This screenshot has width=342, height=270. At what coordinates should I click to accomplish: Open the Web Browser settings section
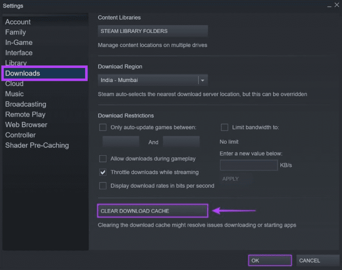point(26,125)
